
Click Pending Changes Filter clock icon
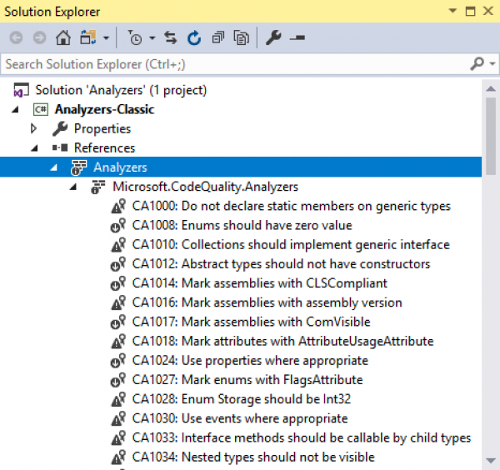[135, 38]
